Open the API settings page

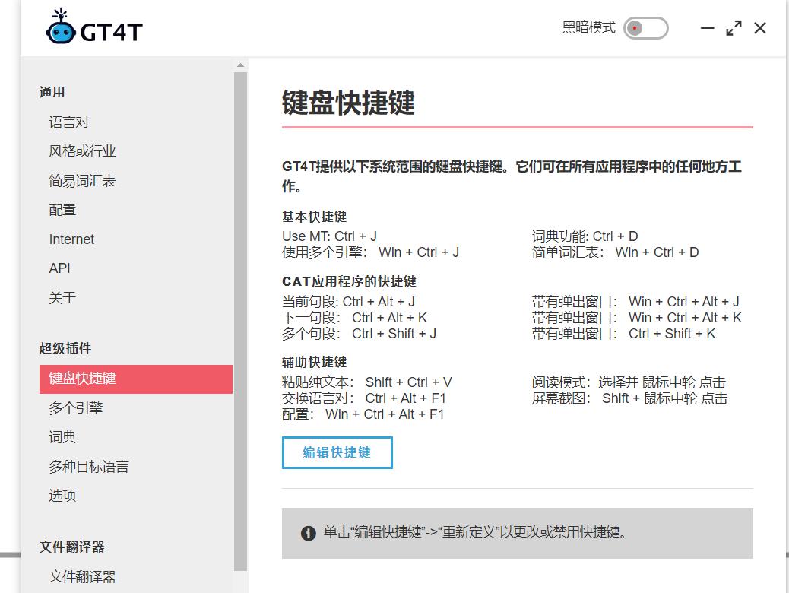pyautogui.click(x=61, y=268)
